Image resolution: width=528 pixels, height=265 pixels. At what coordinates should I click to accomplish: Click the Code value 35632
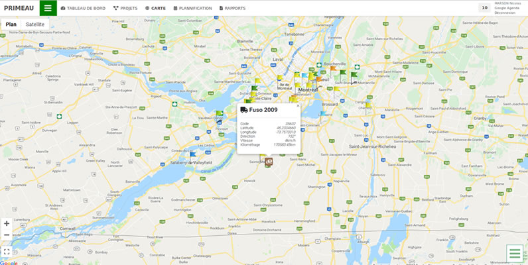291,124
